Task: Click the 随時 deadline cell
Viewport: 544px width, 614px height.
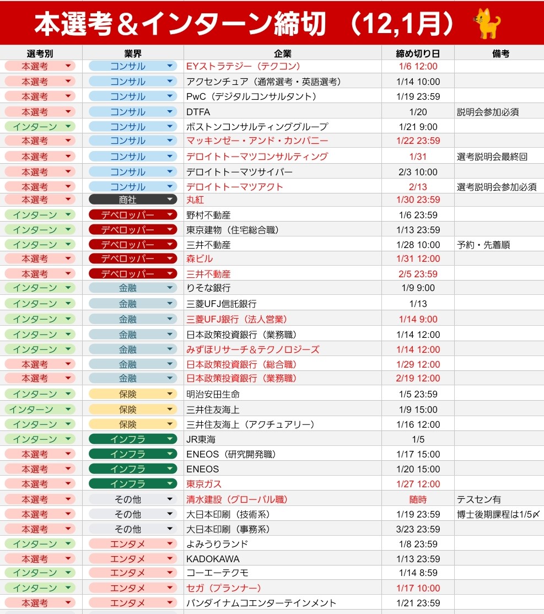Action: coord(418,499)
